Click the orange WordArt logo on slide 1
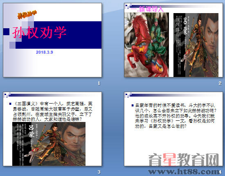225x176 pixels. click(27, 14)
